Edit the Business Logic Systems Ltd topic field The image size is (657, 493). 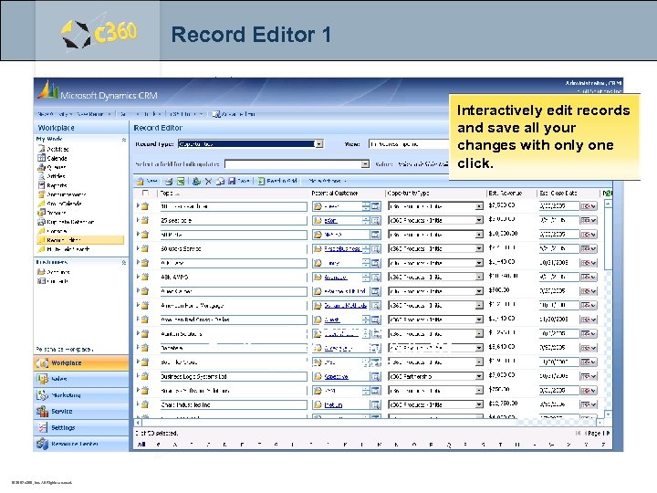coord(234,376)
